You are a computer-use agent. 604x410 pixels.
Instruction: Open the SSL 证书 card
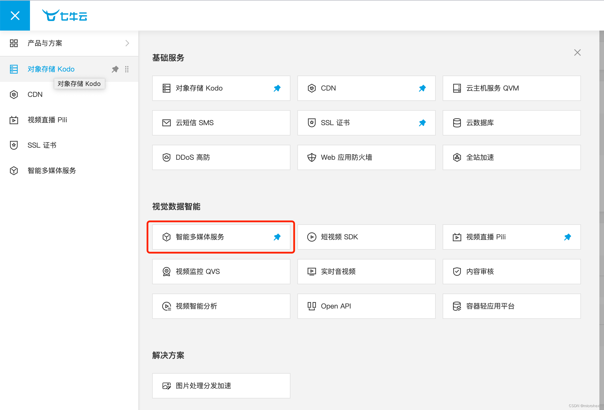367,123
